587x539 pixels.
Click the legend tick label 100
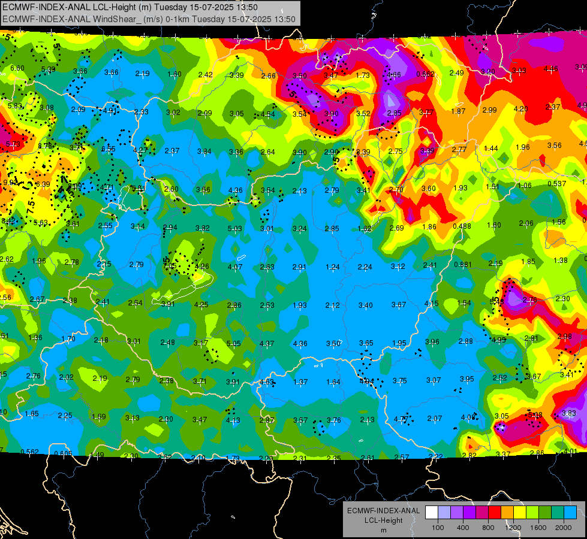click(x=438, y=528)
